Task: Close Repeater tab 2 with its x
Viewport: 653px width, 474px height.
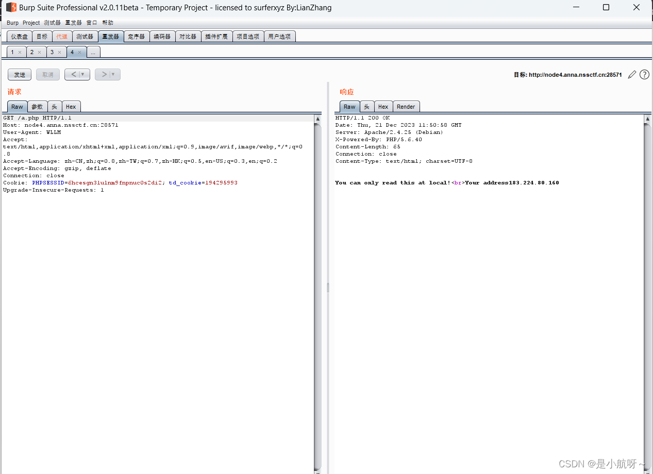Action: click(x=40, y=52)
